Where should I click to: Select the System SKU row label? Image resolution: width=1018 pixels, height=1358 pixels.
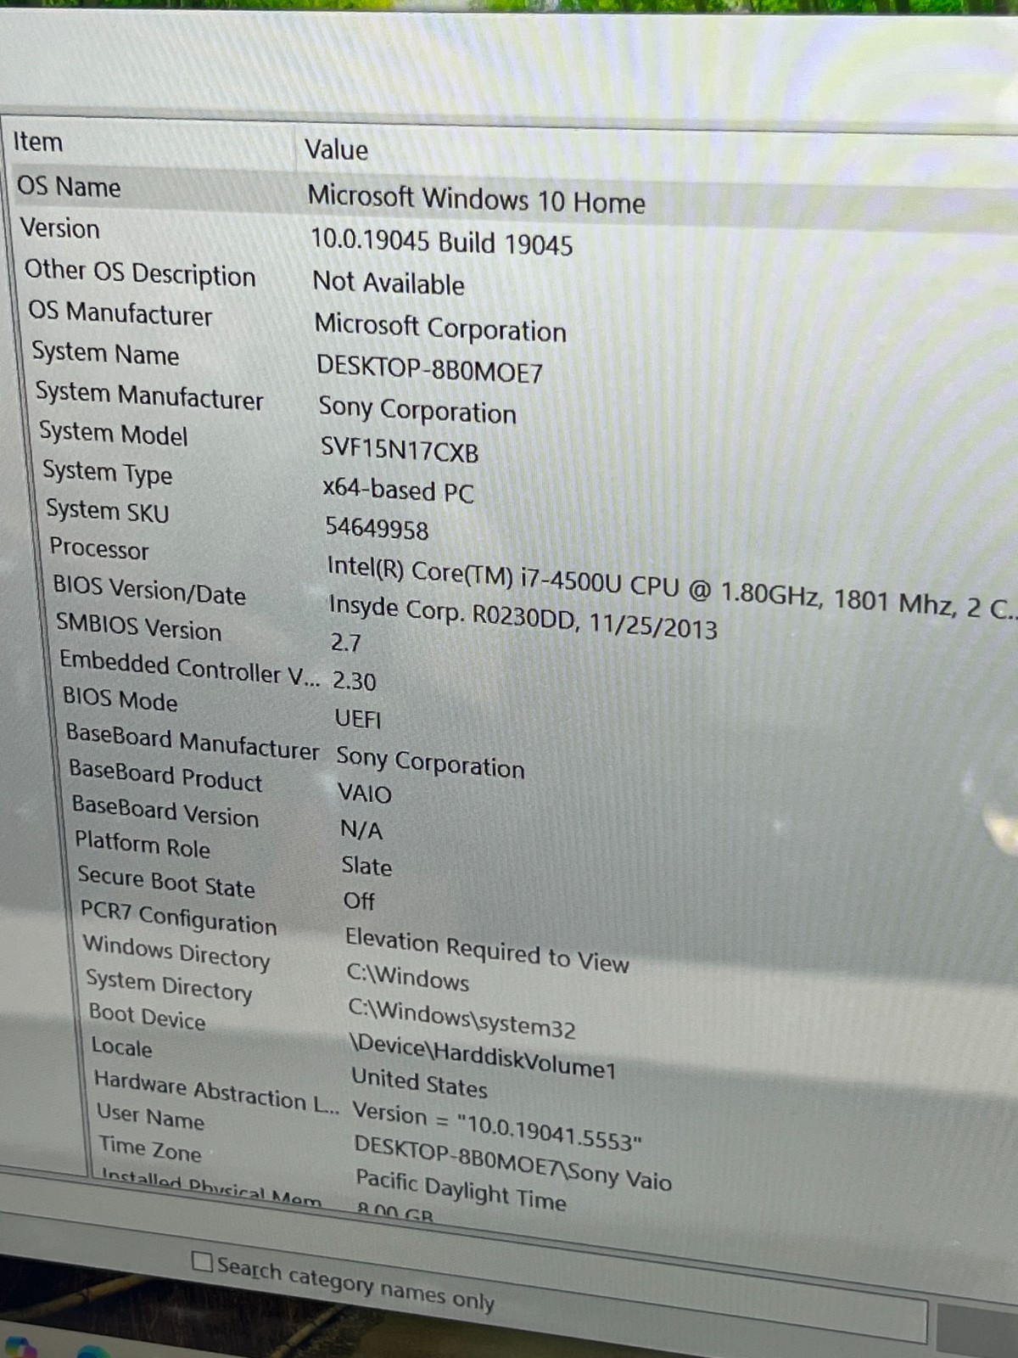click(x=108, y=510)
